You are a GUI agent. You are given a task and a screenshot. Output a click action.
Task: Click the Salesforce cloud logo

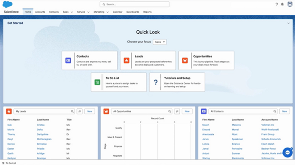7,4
